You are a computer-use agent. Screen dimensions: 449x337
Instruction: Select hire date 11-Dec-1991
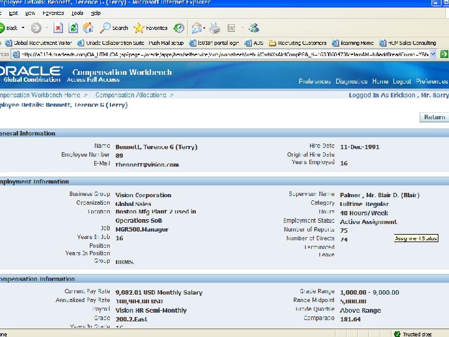pos(360,147)
